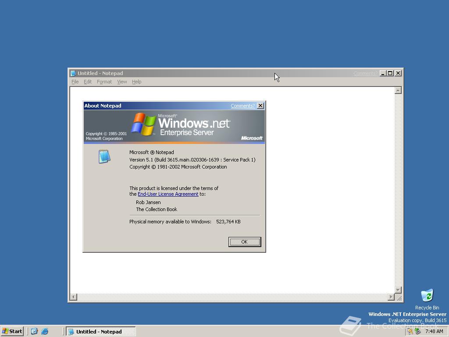The image size is (449, 337).
Task: Open the Start menu
Action: pyautogui.click(x=12, y=331)
